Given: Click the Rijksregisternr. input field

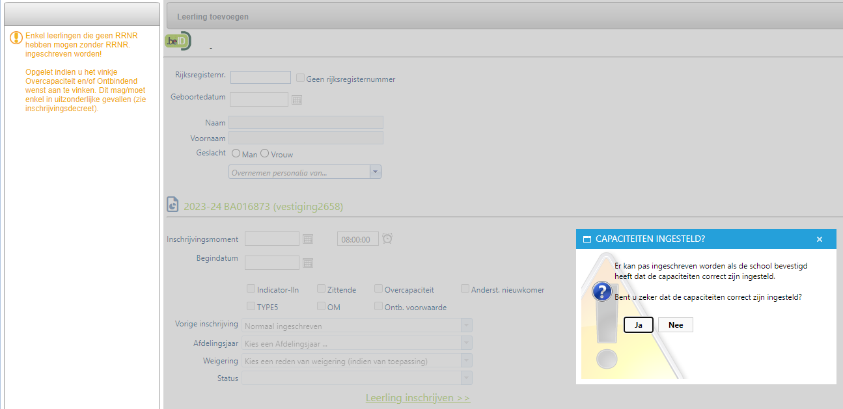Looking at the screenshot, I should 260,78.
